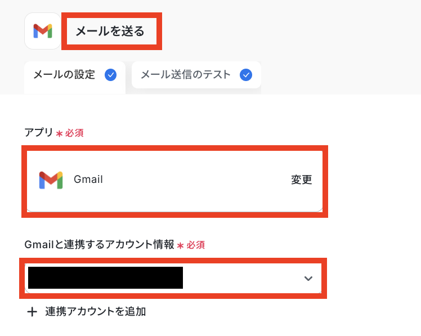
Task: Click the Gmail logo inside the app box
Action: tap(51, 180)
